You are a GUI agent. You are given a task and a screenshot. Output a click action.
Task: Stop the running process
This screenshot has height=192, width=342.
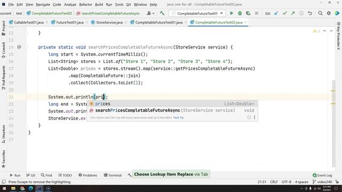click(256, 13)
